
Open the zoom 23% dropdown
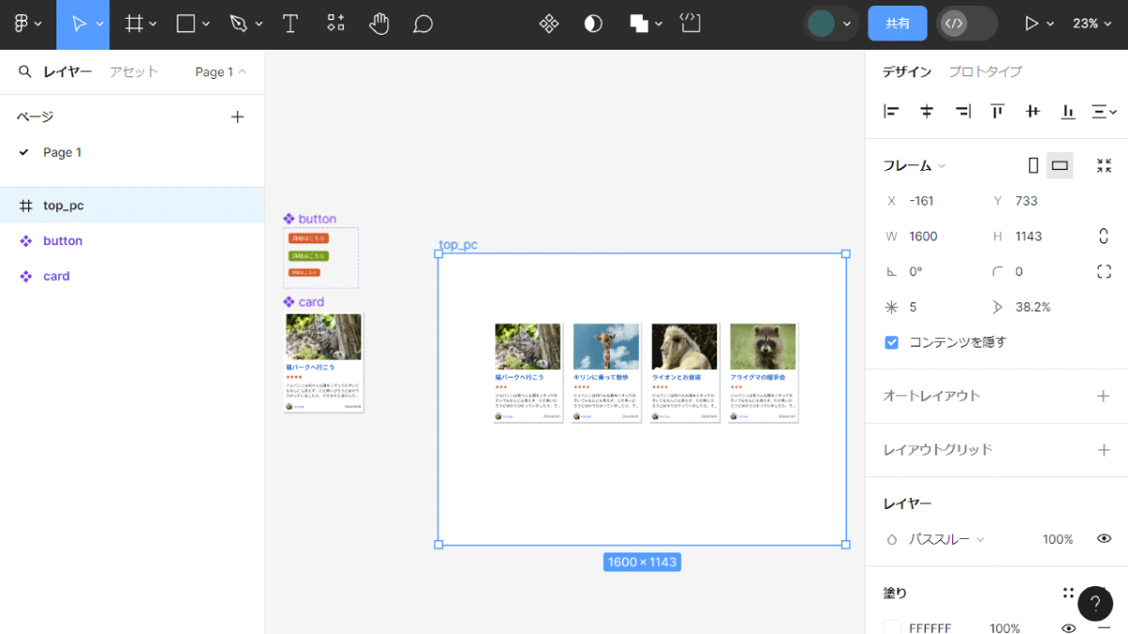1090,23
